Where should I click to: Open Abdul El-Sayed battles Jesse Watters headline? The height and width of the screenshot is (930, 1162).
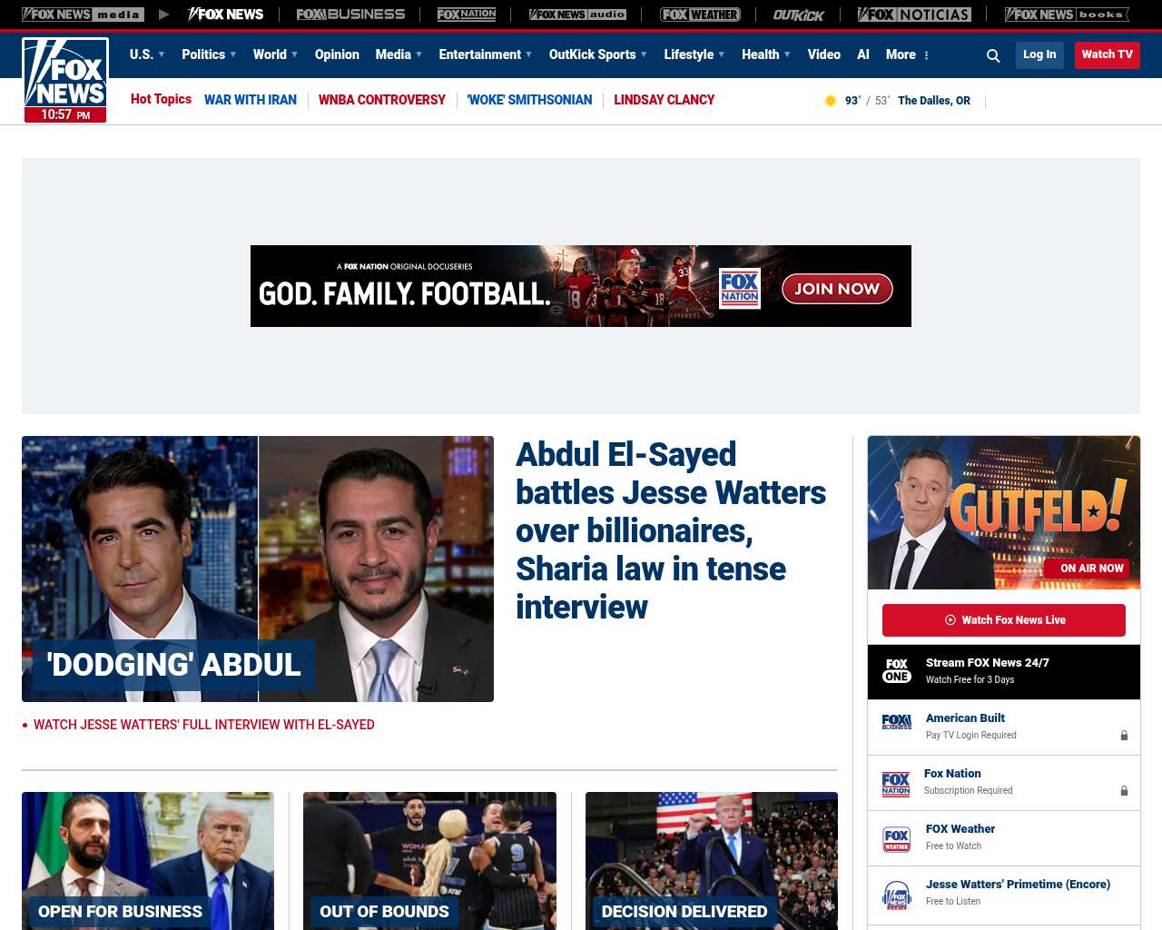click(671, 530)
